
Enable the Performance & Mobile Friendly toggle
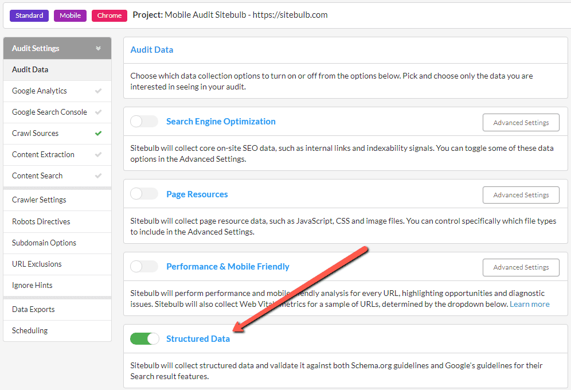(144, 266)
